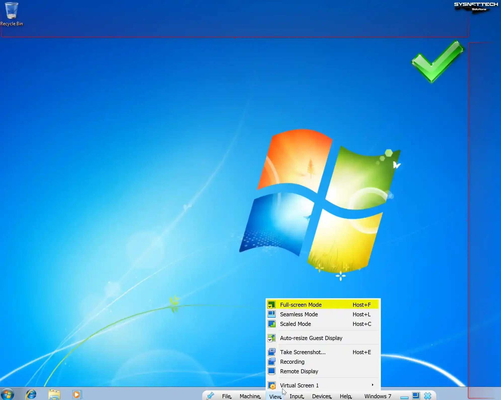Click the Windows Explorer taskbar icon
This screenshot has width=501, height=400.
point(53,394)
